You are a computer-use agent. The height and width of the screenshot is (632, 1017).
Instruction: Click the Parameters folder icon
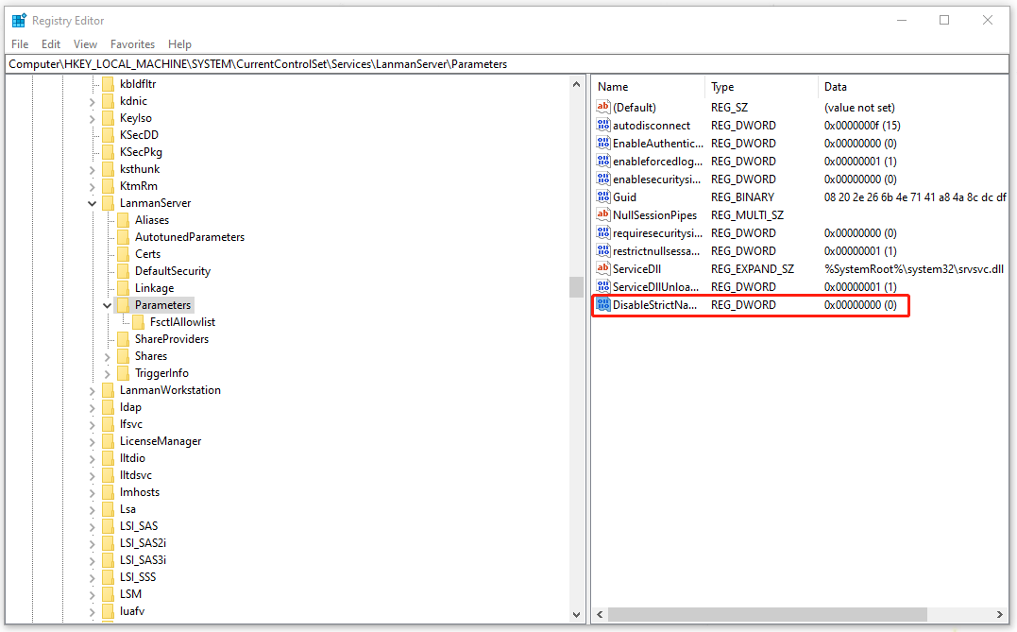pyautogui.click(x=125, y=304)
